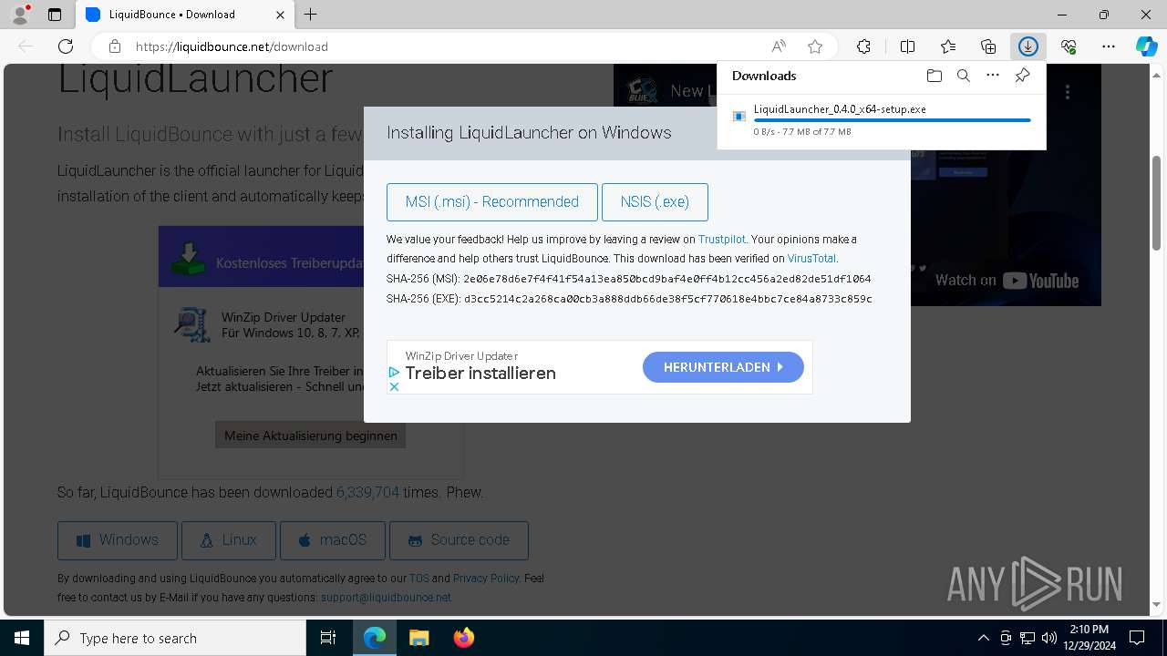Open the Privacy Policy link
1167x656 pixels.
[486, 579]
